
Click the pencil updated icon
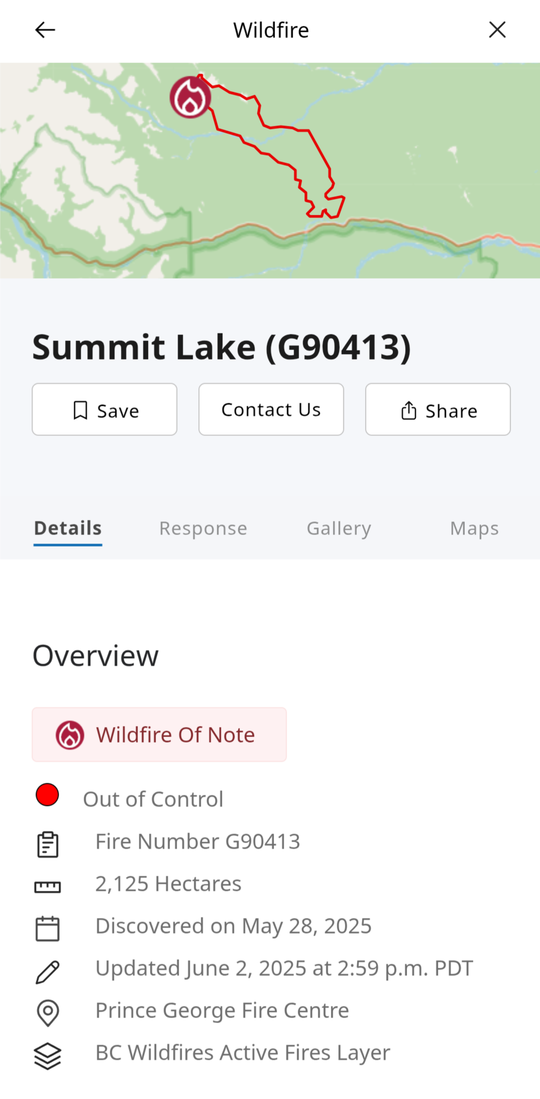48,972
